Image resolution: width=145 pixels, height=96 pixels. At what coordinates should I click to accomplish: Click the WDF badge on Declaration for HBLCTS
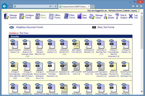(x=62, y=63)
